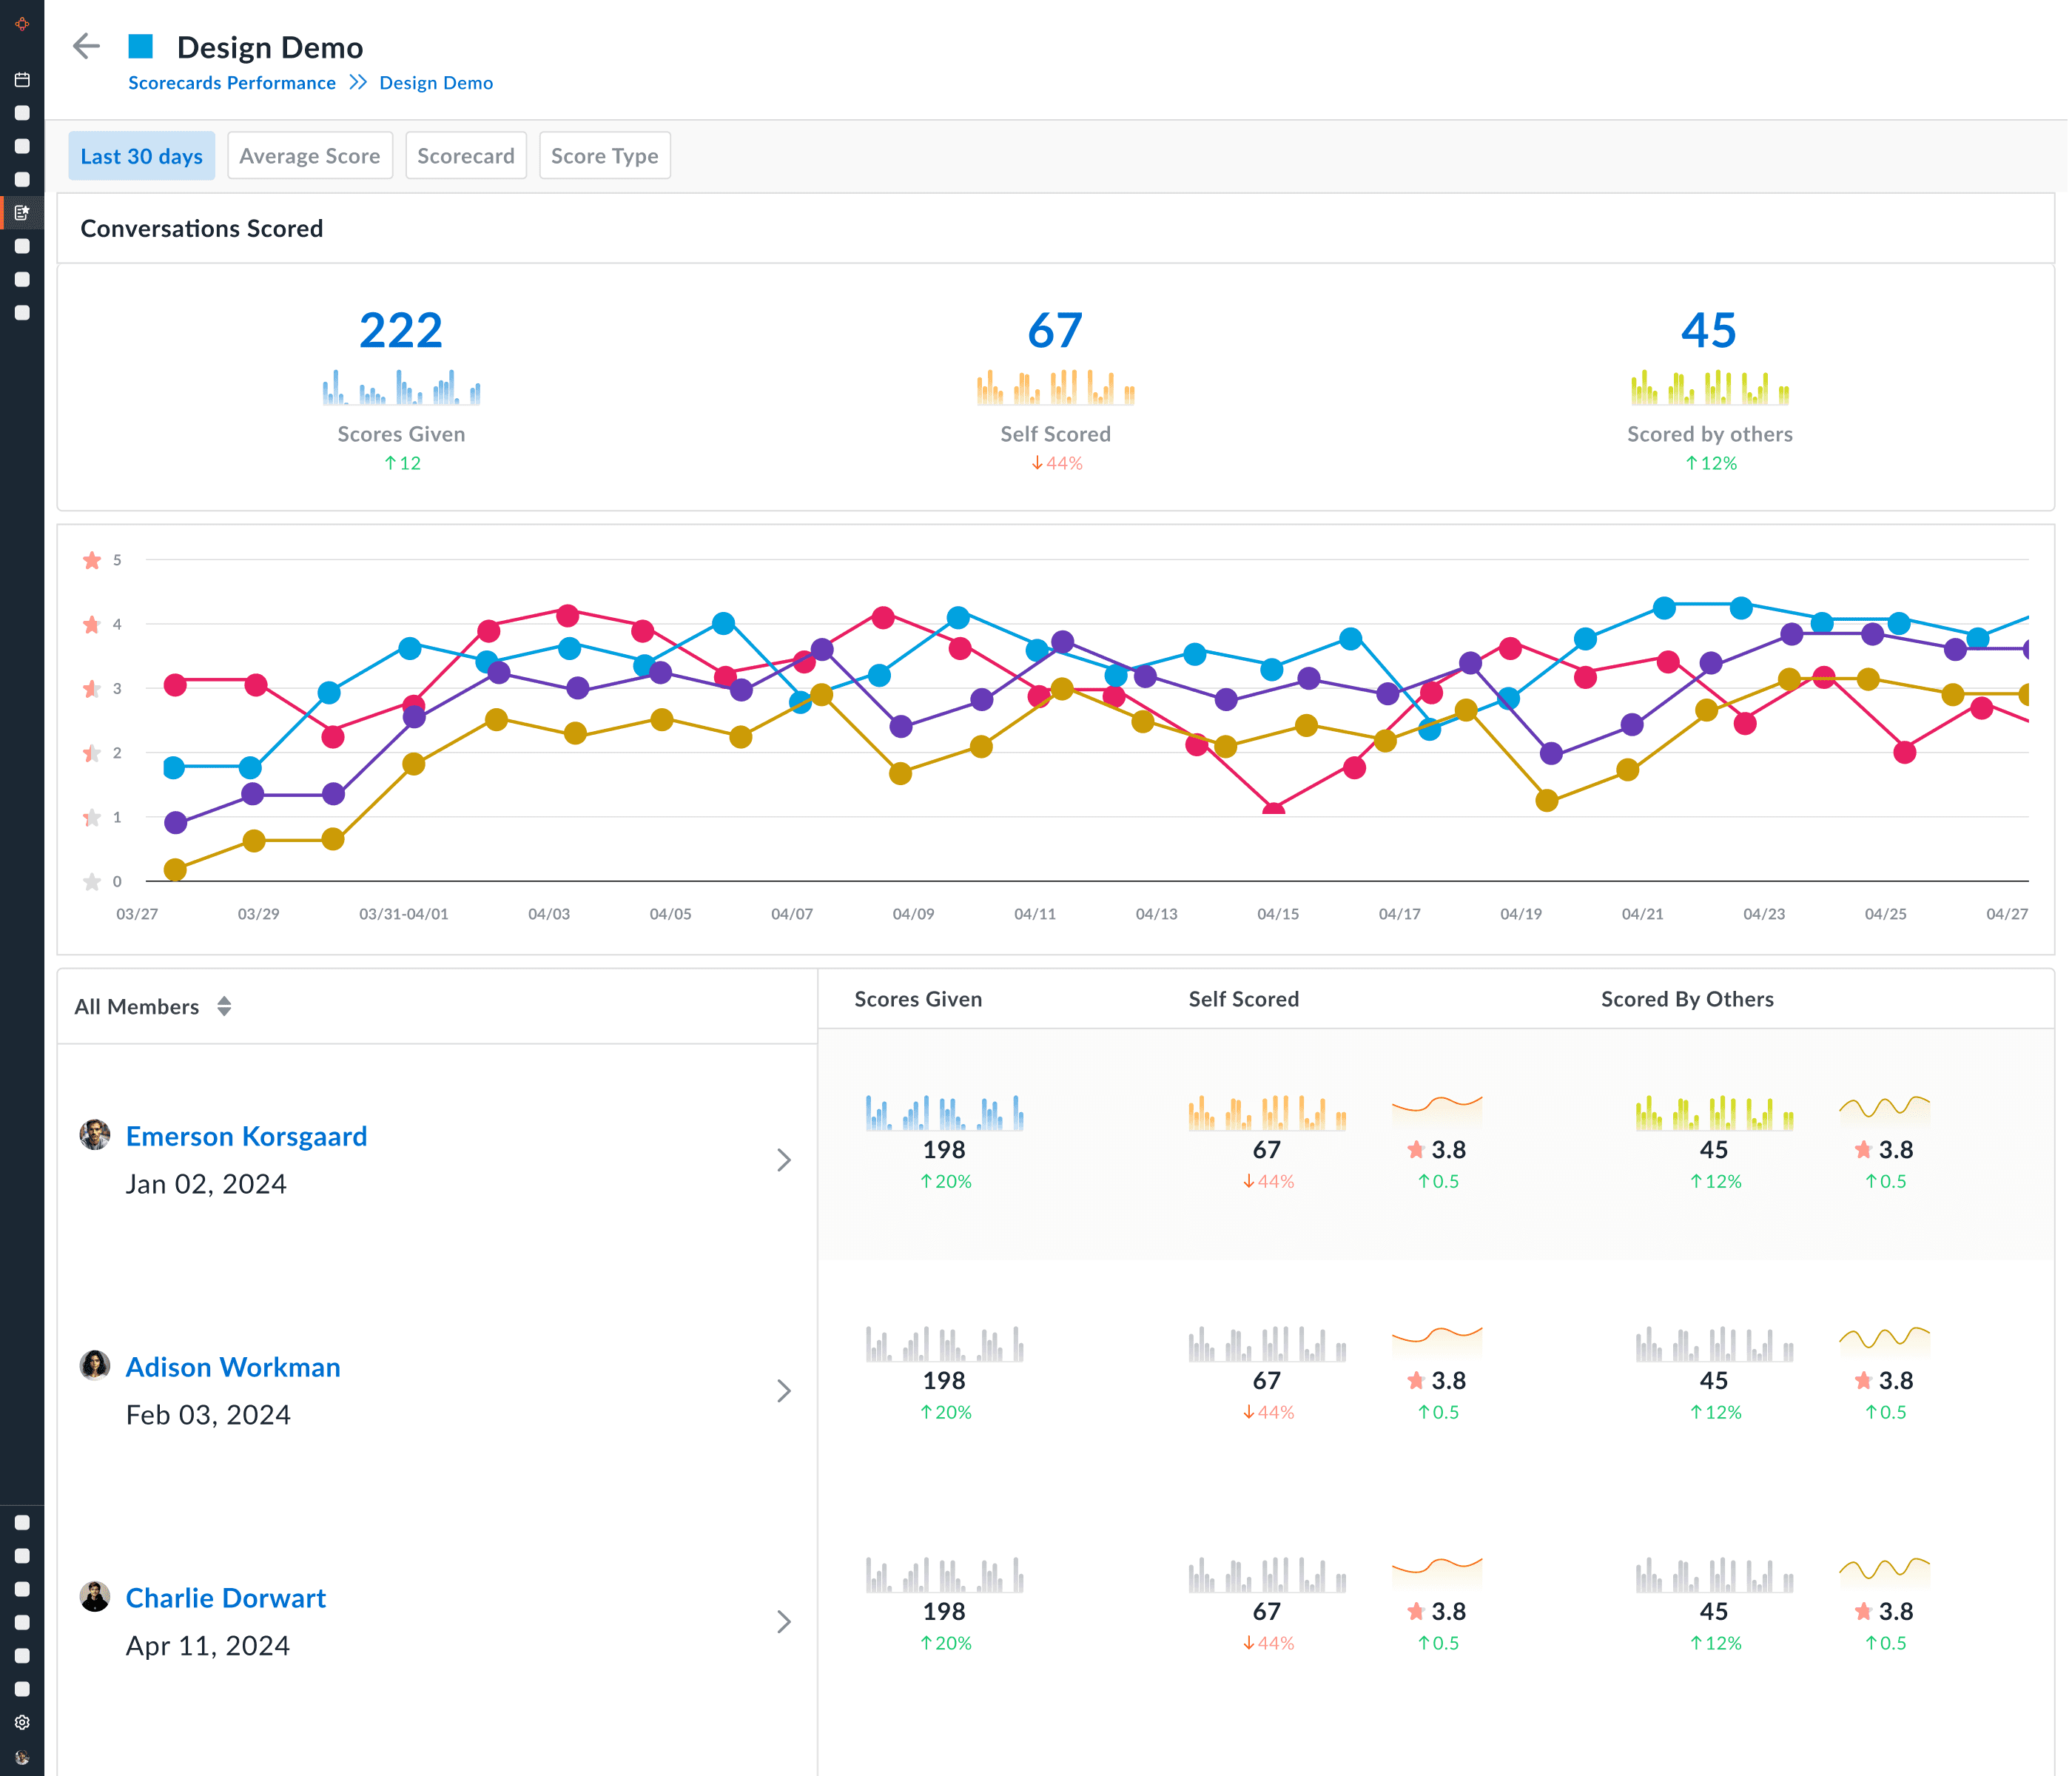The image size is (2072, 1776).
Task: Expand Adison Workman's row chevron
Action: point(784,1391)
